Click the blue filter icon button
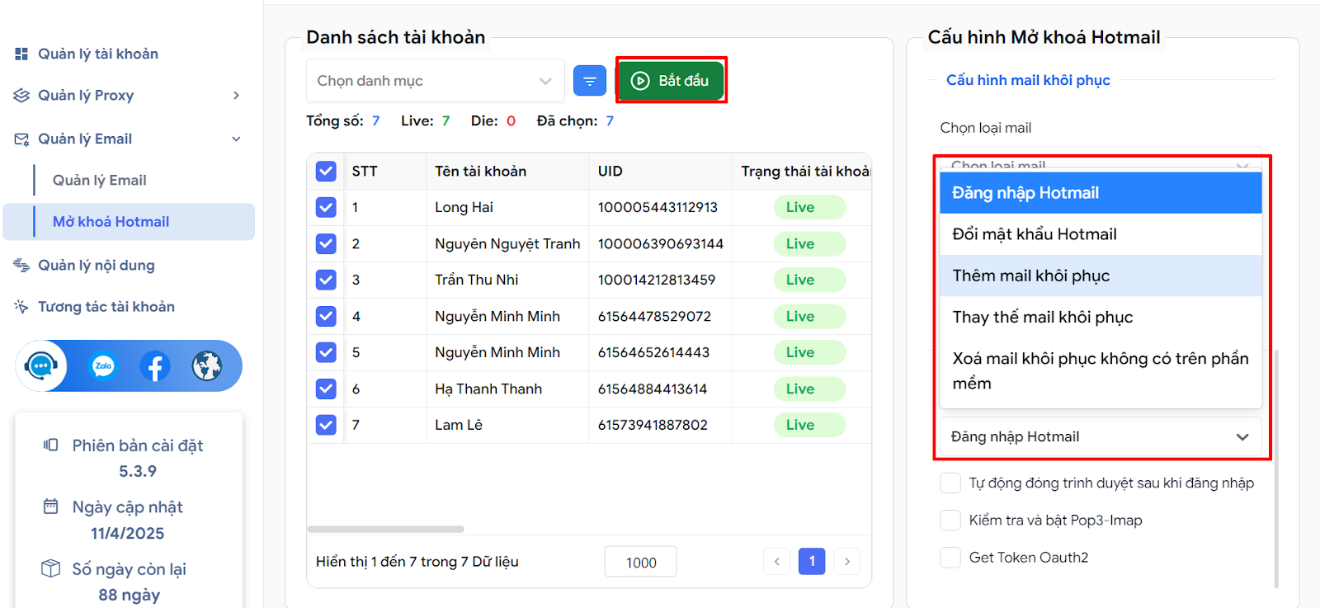Image resolution: width=1320 pixels, height=608 pixels. [590, 81]
